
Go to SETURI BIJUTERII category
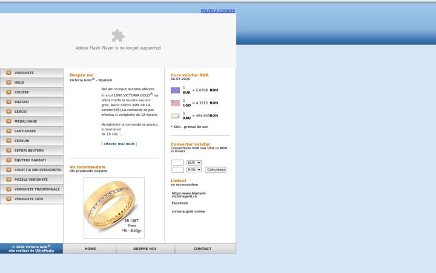(x=31, y=150)
